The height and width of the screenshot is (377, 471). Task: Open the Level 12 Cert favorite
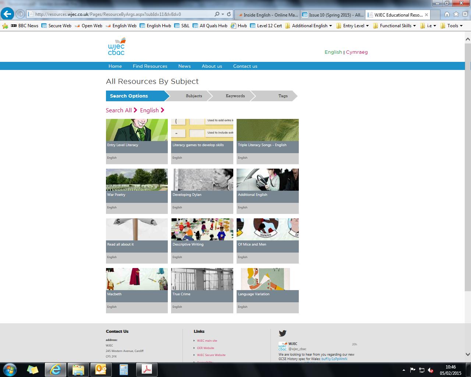266,26
